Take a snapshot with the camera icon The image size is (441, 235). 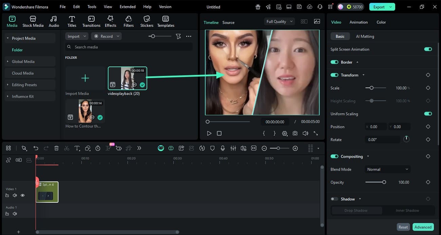pyautogui.click(x=295, y=133)
